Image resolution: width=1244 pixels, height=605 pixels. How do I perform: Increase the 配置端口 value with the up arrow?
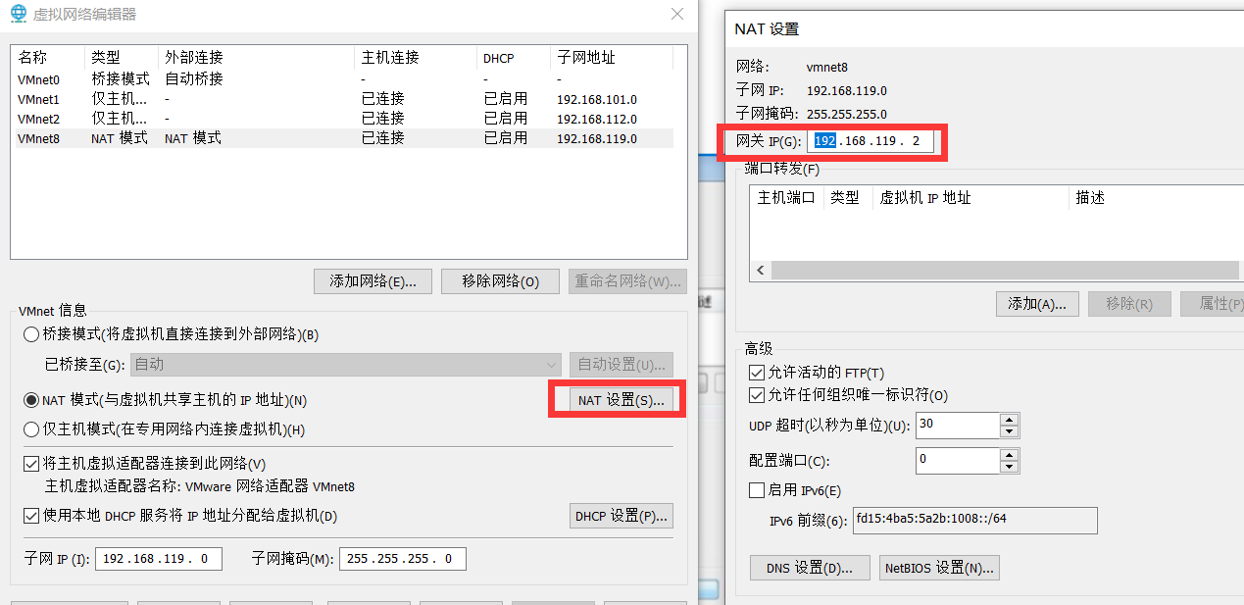(1009, 455)
